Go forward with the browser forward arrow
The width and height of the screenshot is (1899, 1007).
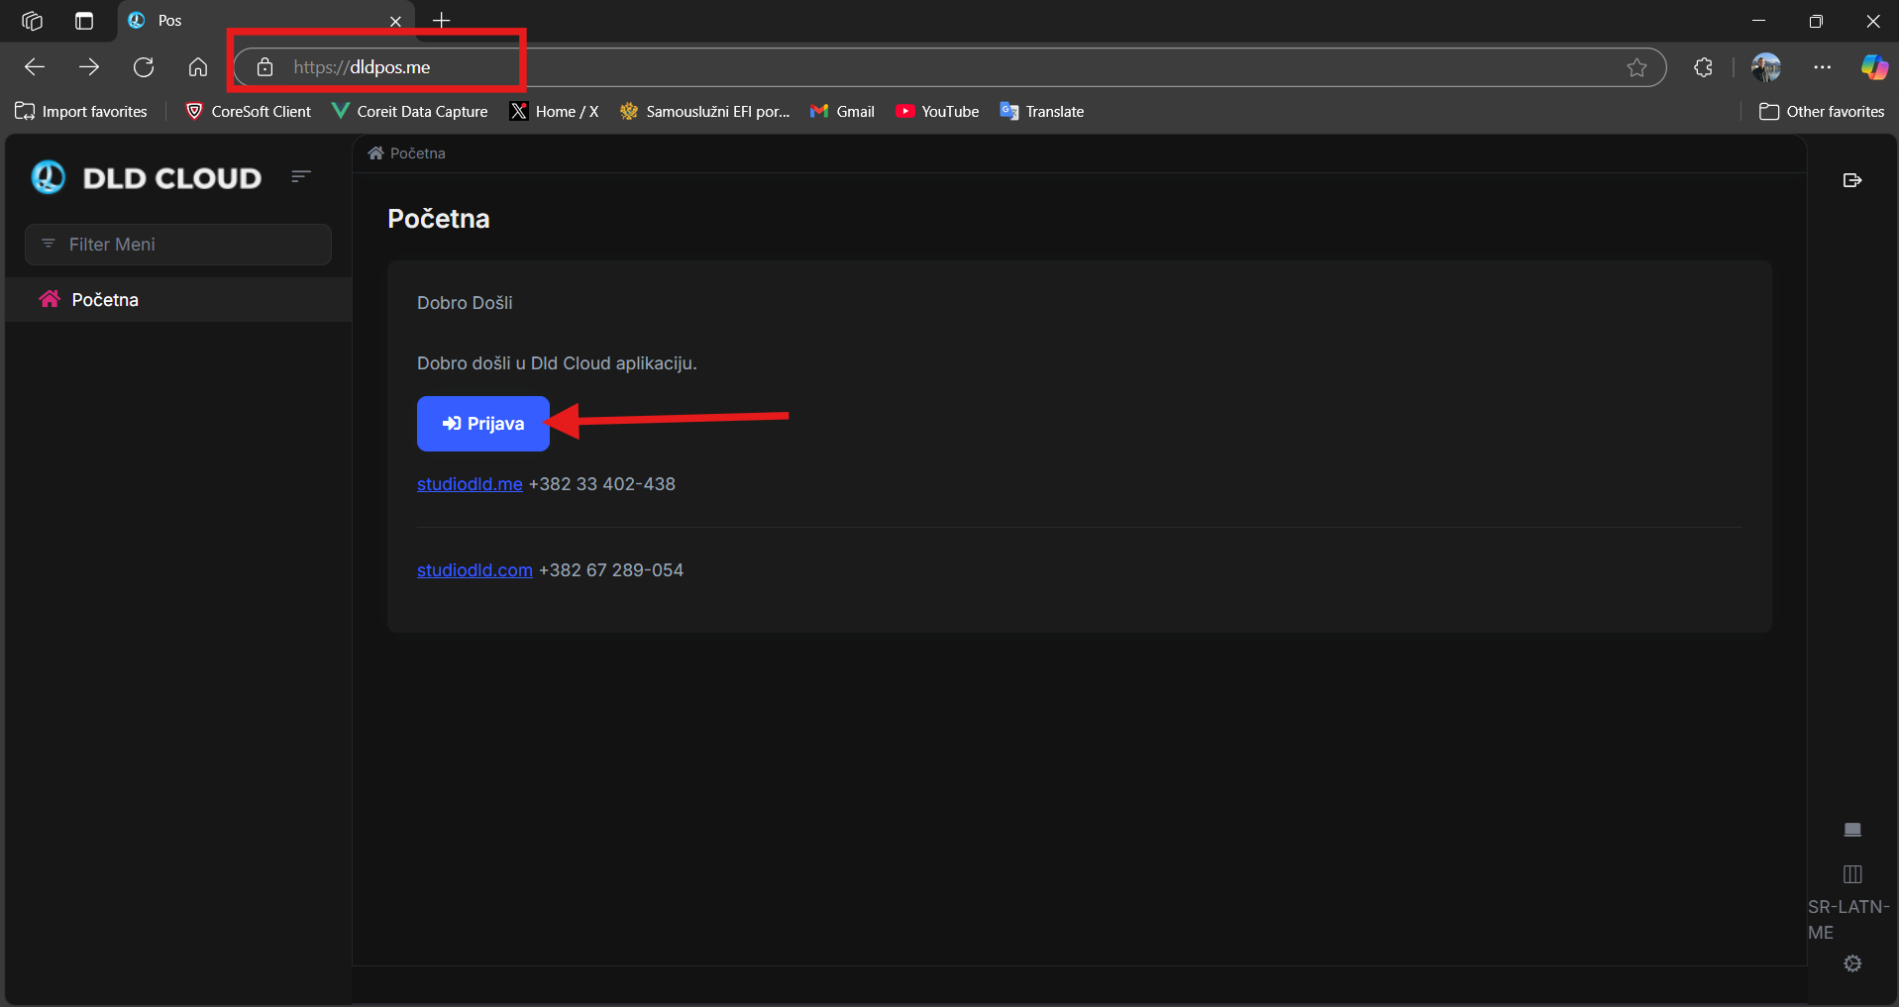coord(89,67)
